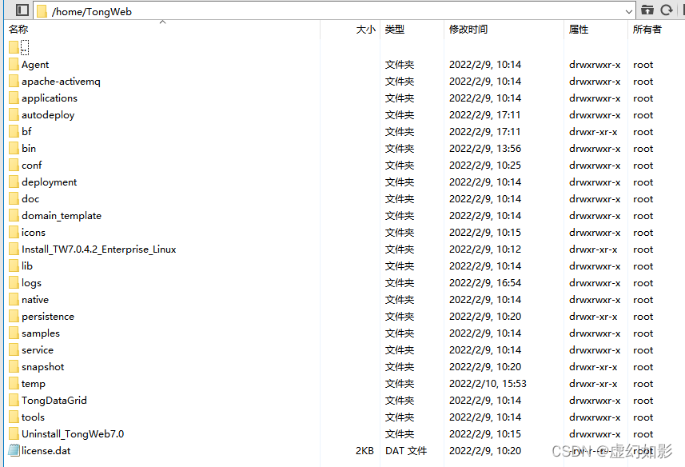Click the autodeploy name text

tap(48, 115)
